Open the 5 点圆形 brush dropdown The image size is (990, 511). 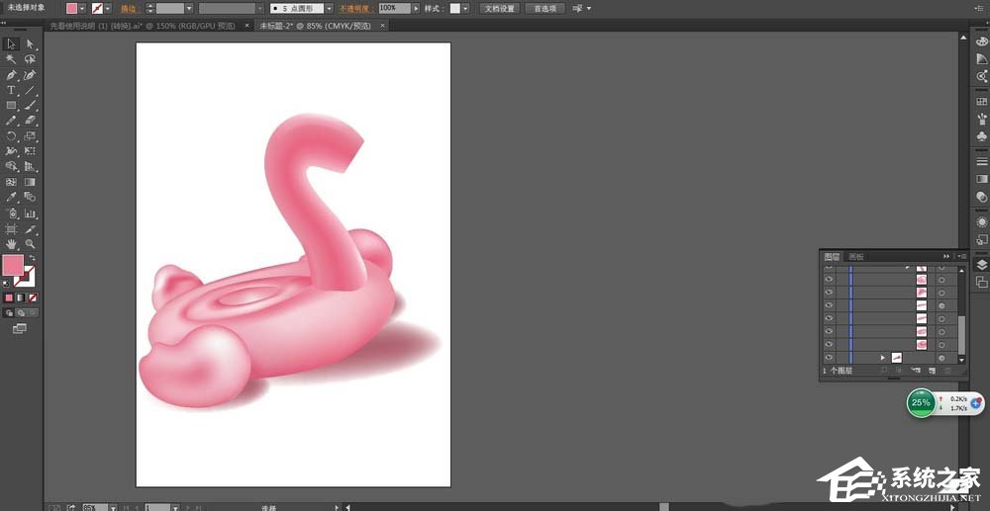pos(327,8)
